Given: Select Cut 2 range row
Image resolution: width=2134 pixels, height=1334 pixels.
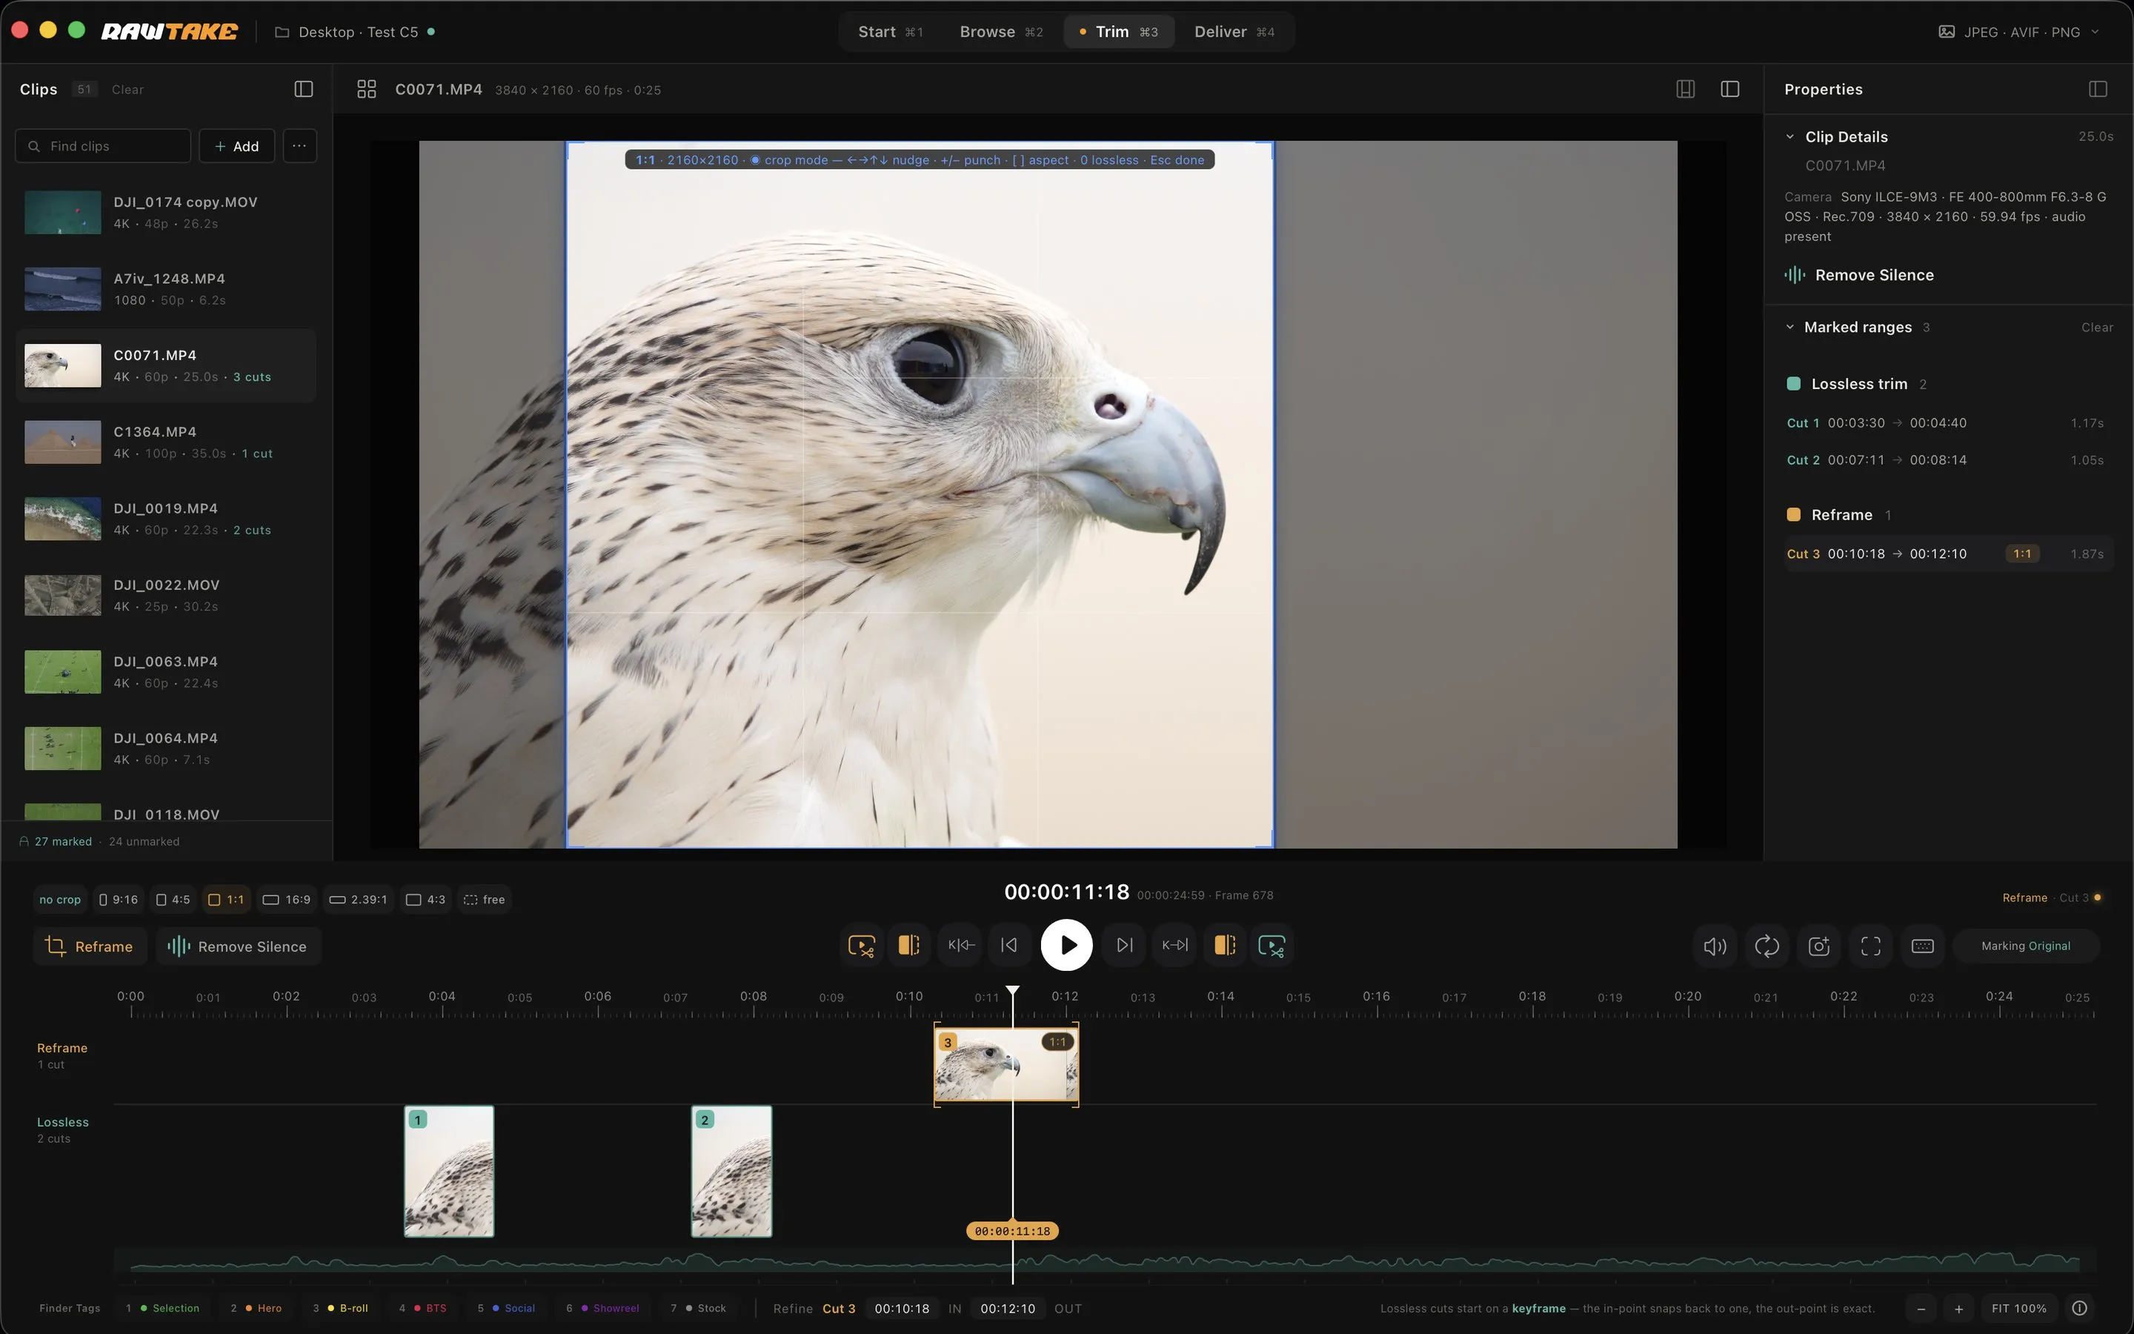Looking at the screenshot, I should coord(1948,460).
